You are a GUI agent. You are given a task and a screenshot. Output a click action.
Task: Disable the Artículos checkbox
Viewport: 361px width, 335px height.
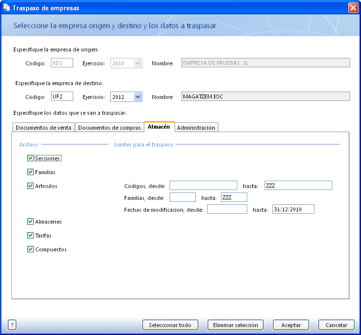click(31, 186)
